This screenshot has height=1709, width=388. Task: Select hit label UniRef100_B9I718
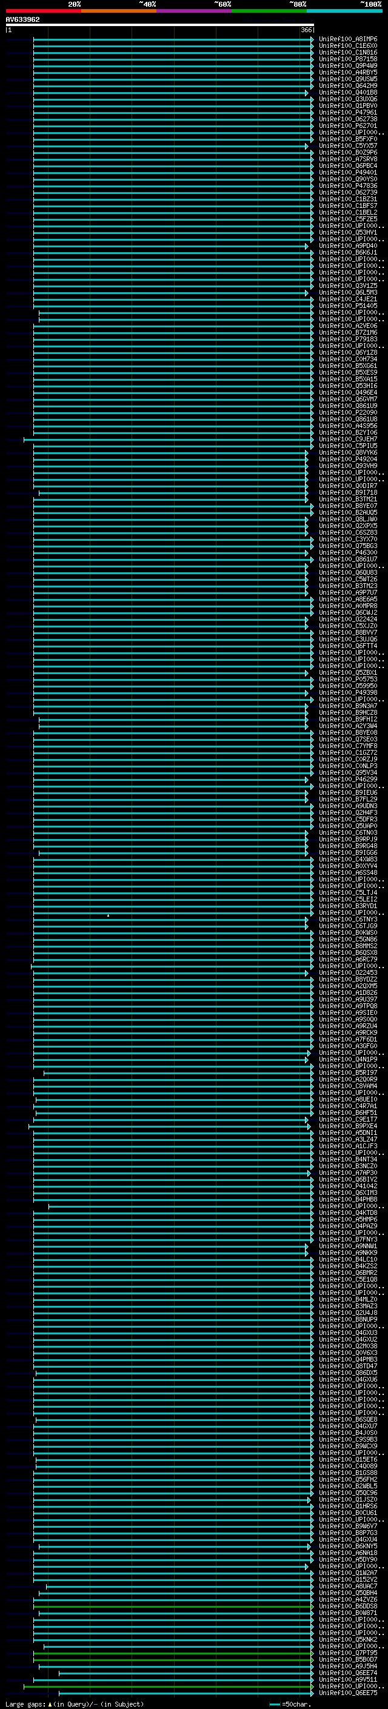(348, 492)
